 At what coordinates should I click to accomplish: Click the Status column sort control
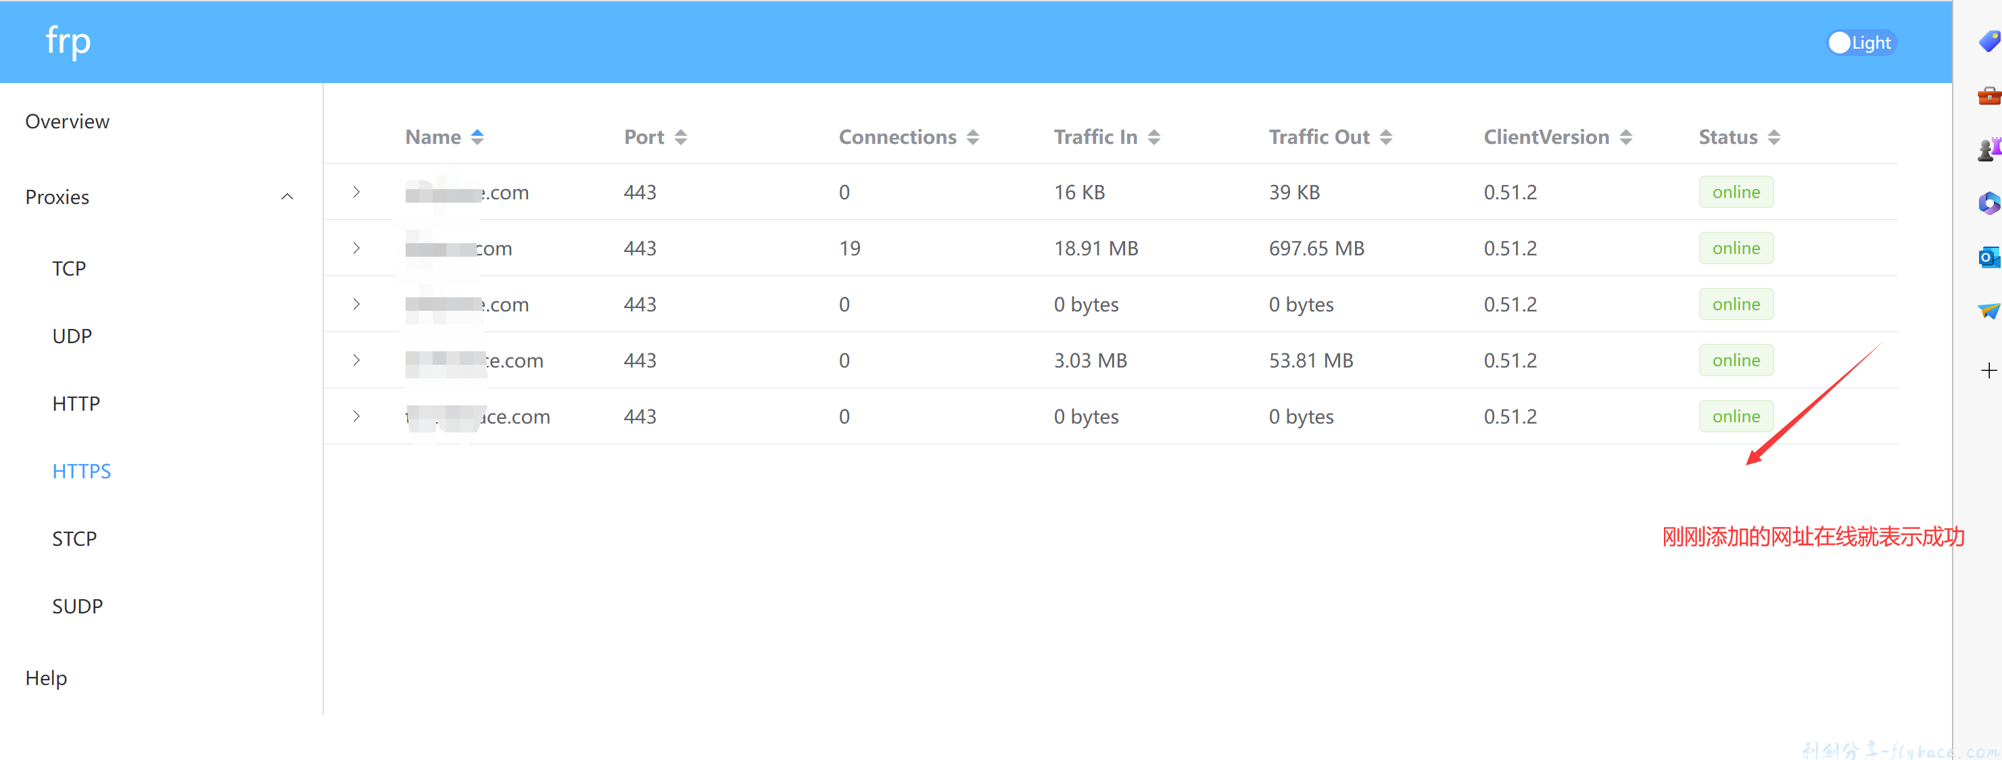coord(1773,137)
